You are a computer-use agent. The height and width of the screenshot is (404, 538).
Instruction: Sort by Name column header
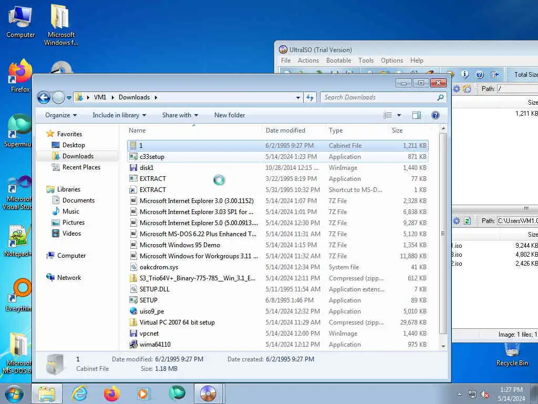pos(194,130)
